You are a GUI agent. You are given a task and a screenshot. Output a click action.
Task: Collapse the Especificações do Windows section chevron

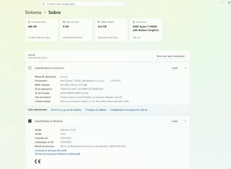click(x=186, y=121)
